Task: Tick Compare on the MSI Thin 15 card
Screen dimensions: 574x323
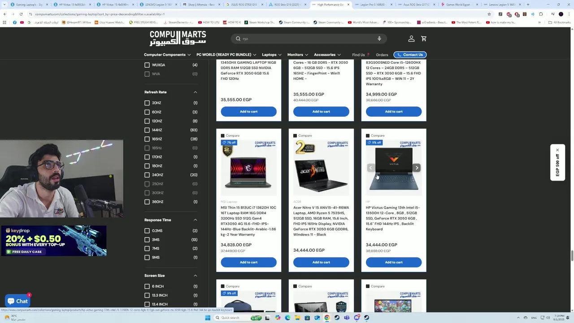Action: pyautogui.click(x=223, y=135)
